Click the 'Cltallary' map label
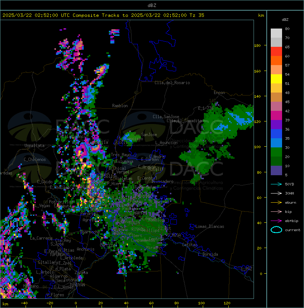The image size is (304, 308). pos(48,262)
